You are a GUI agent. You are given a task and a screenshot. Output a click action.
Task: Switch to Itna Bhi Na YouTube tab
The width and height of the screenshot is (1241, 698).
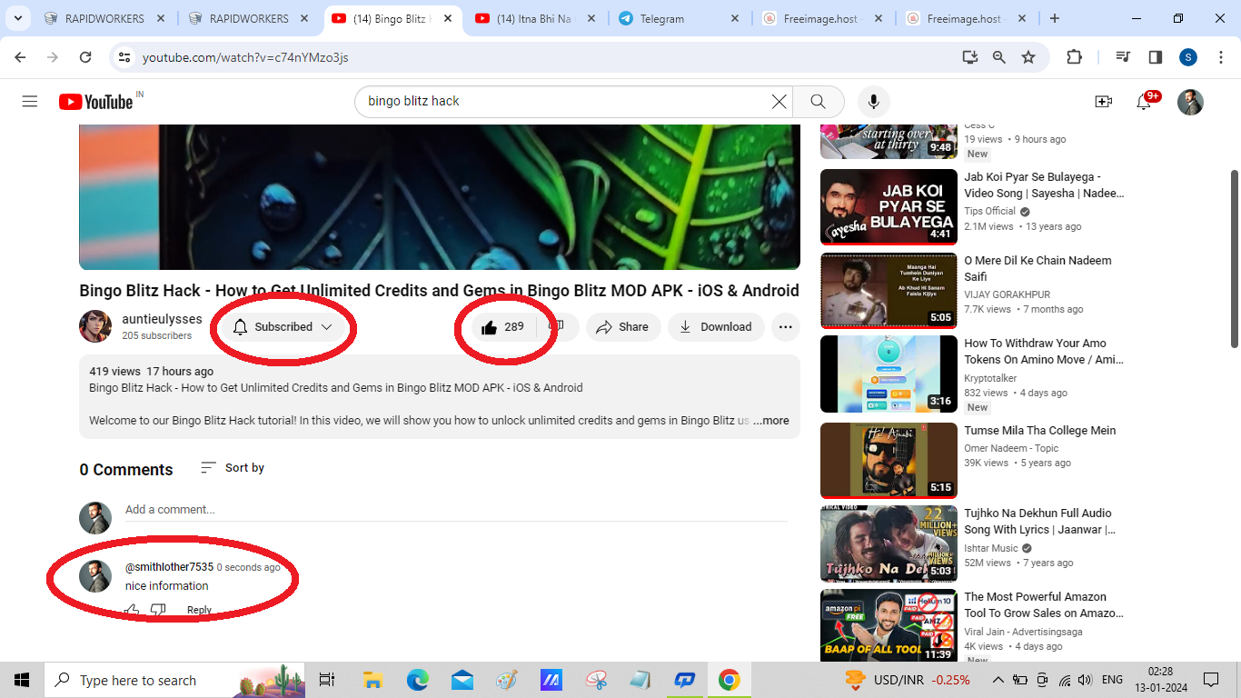tap(536, 18)
